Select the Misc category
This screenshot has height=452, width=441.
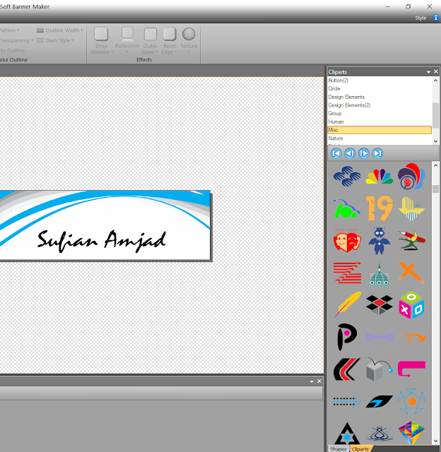click(x=380, y=130)
